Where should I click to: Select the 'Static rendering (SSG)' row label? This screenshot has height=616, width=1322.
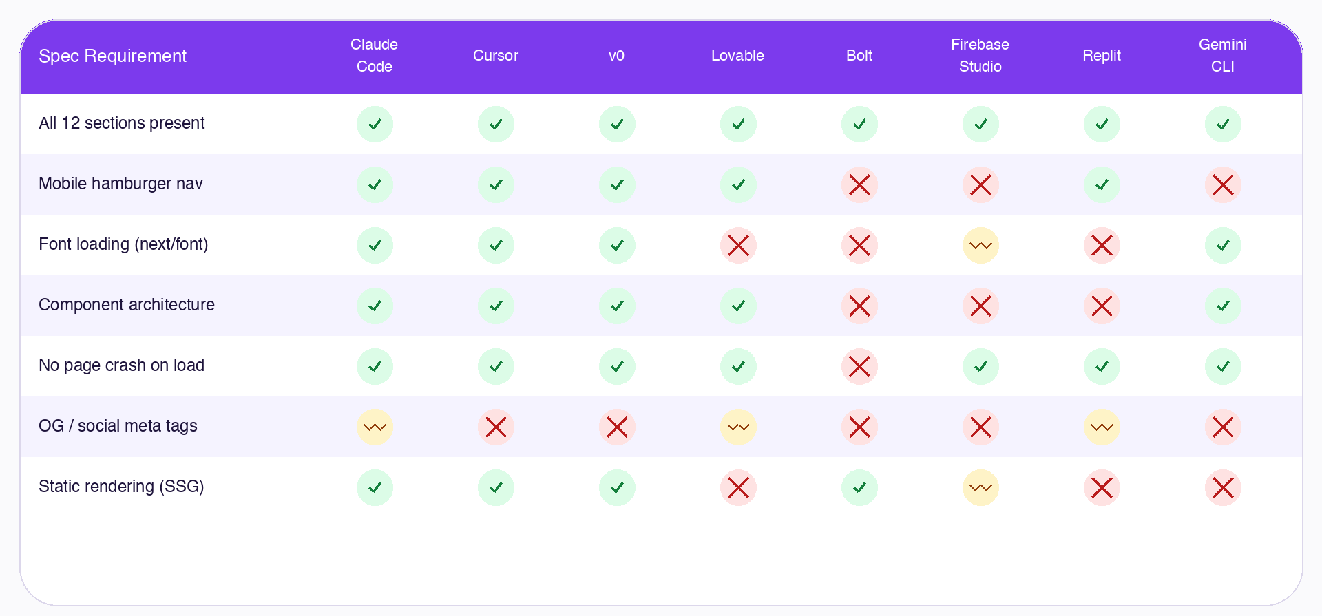[x=121, y=487]
